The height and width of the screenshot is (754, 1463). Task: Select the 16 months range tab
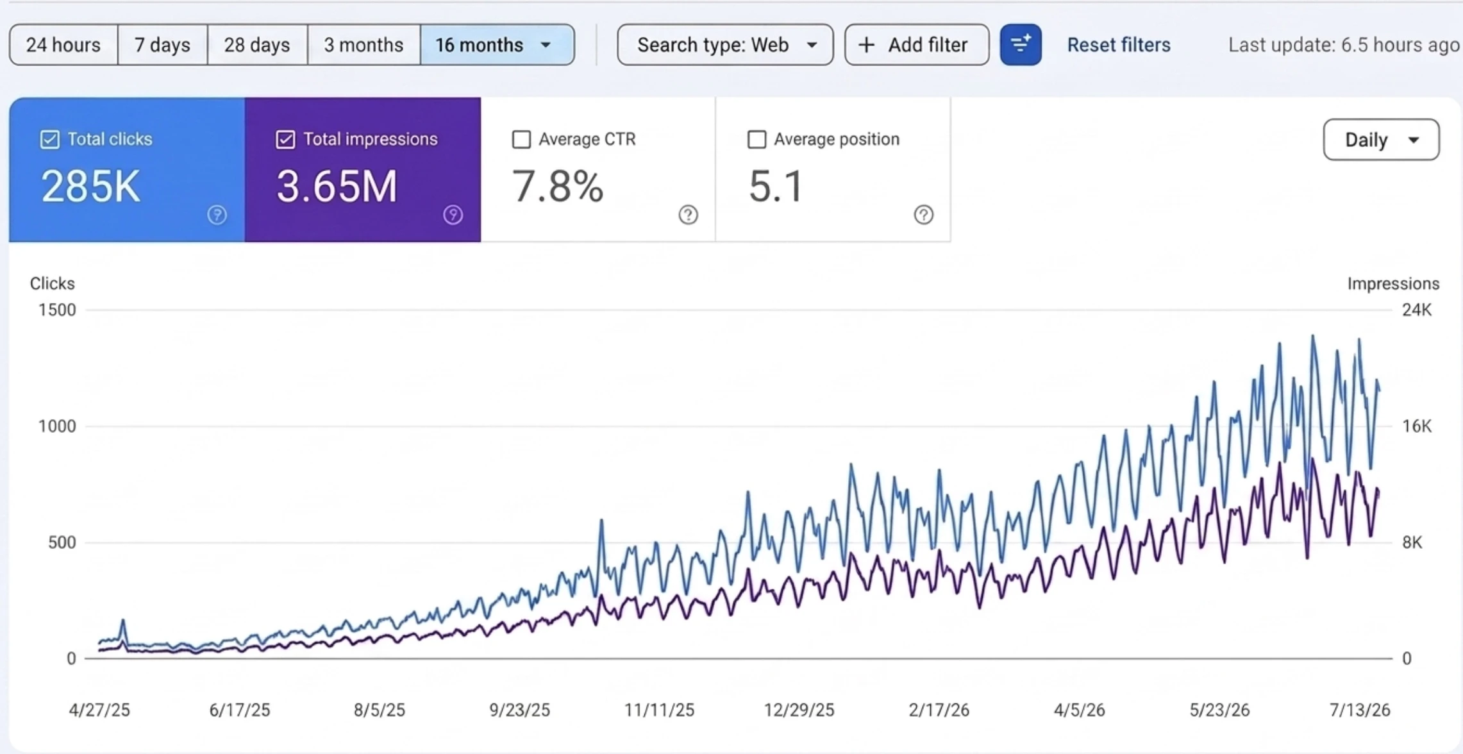(497, 45)
